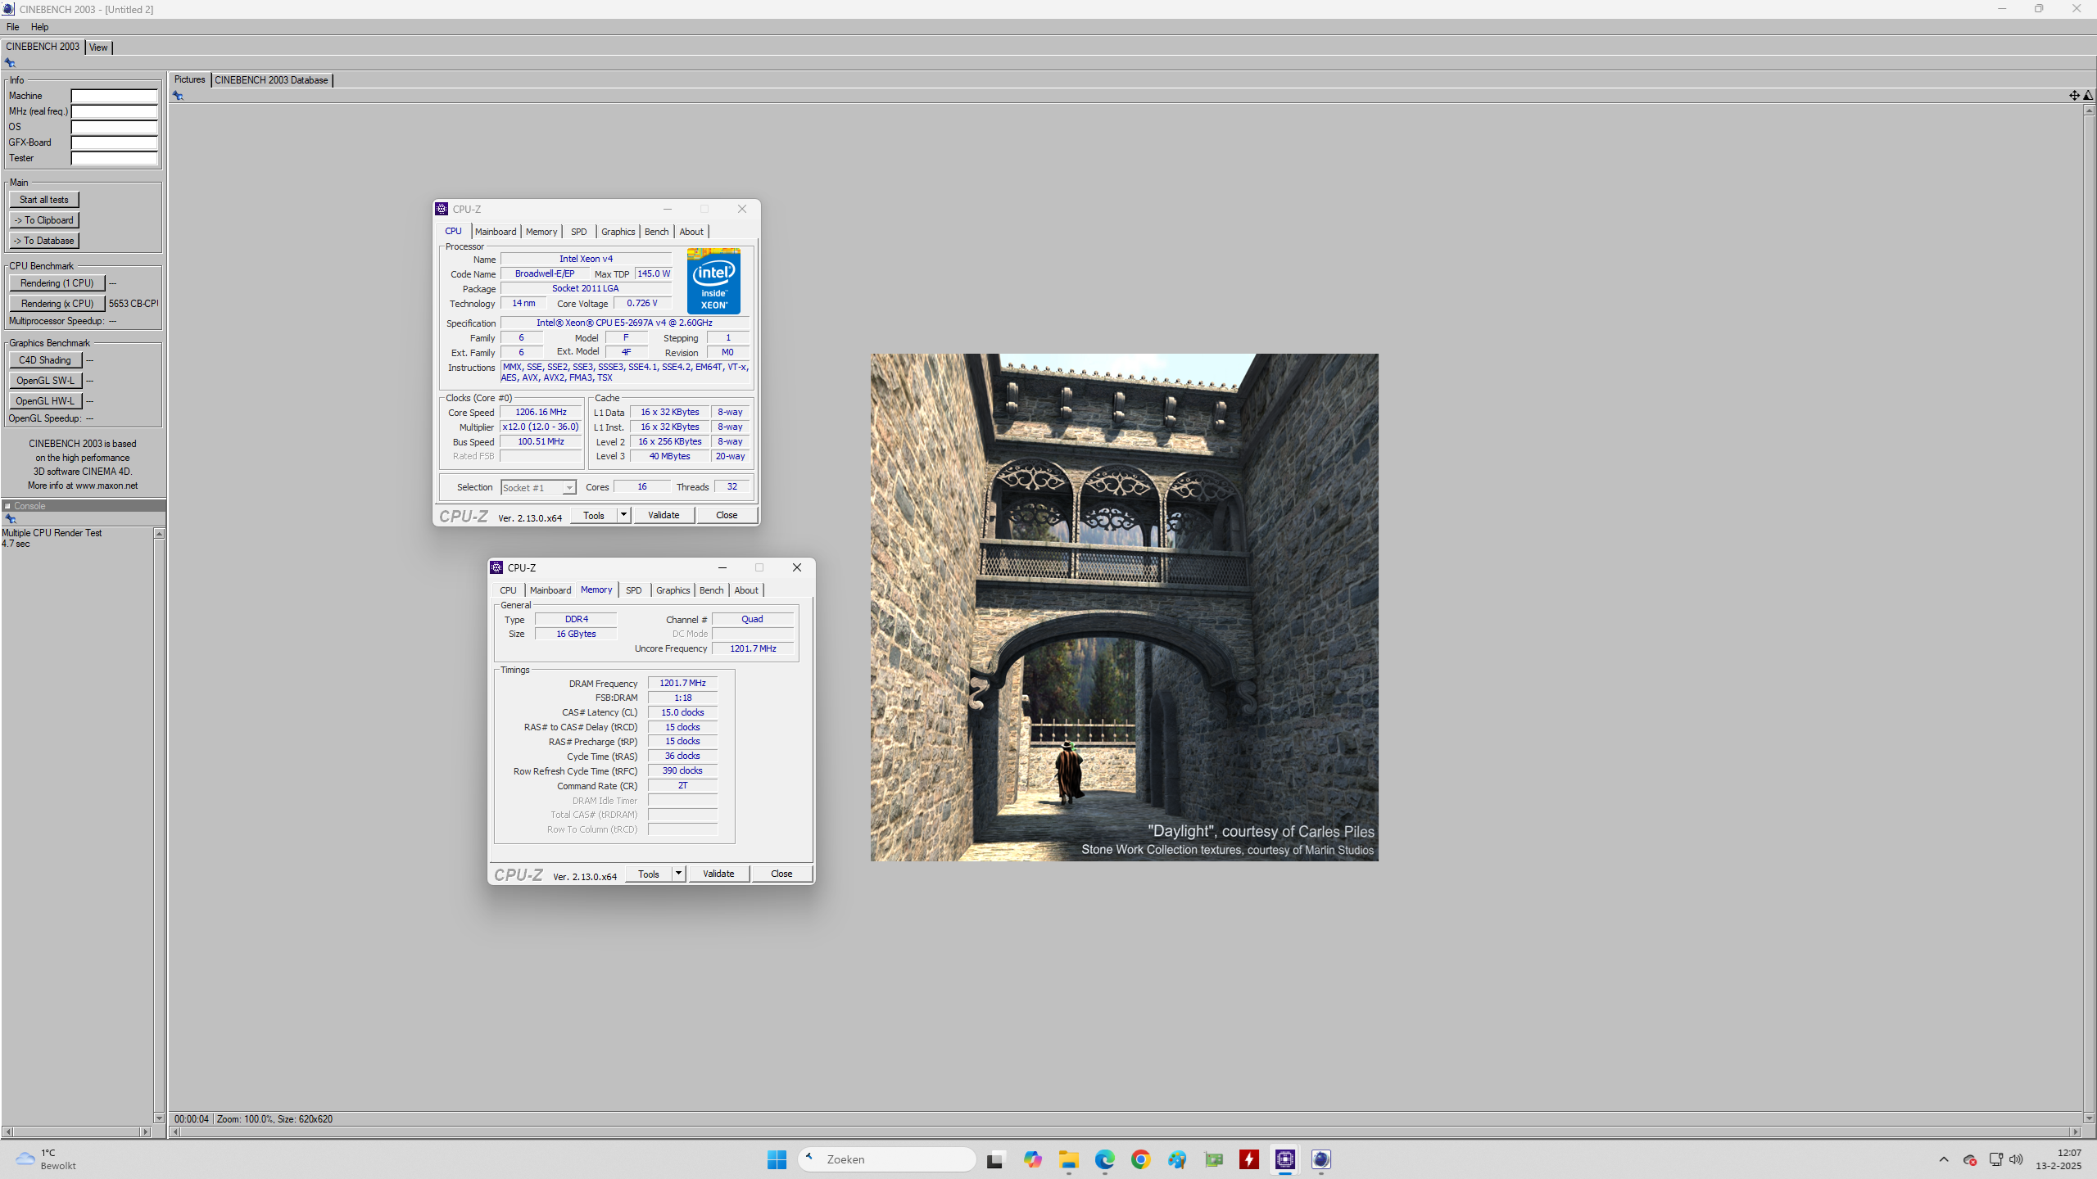
Task: Click the cloud sync error tray icon
Action: click(1970, 1159)
